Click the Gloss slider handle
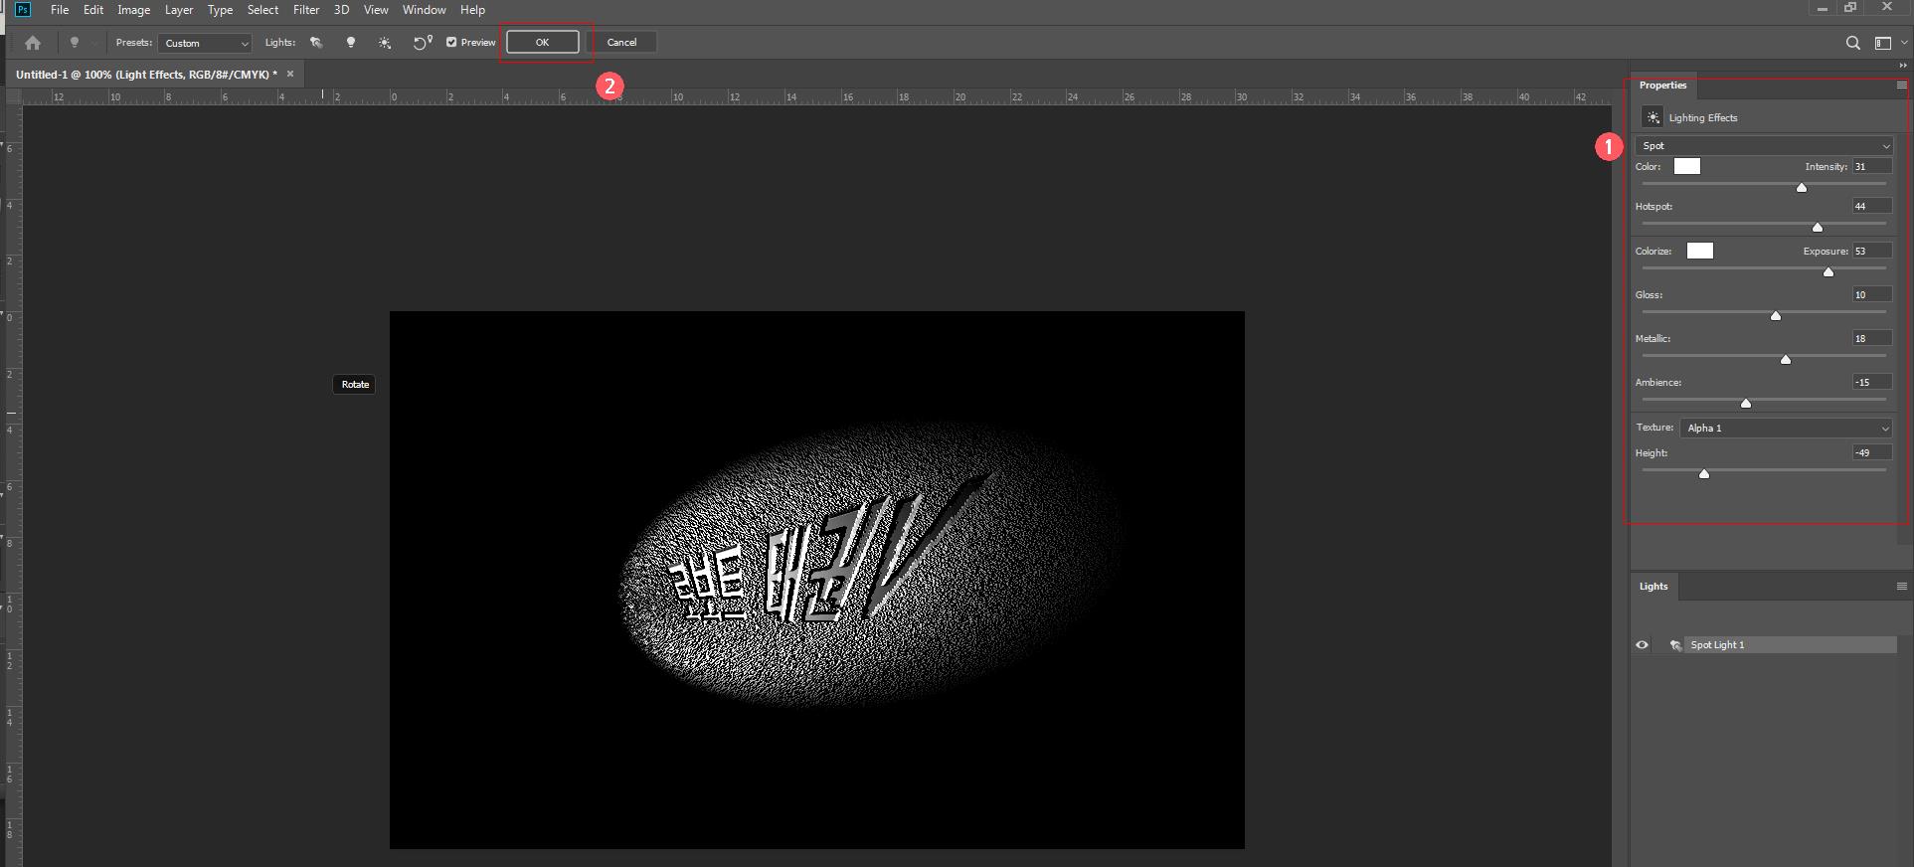This screenshot has height=867, width=1914. pos(1776,315)
